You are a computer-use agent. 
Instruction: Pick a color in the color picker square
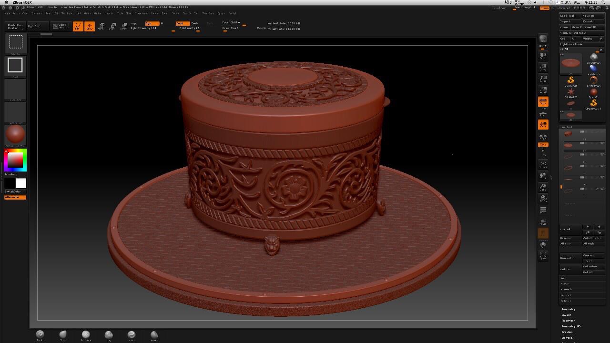(15, 160)
